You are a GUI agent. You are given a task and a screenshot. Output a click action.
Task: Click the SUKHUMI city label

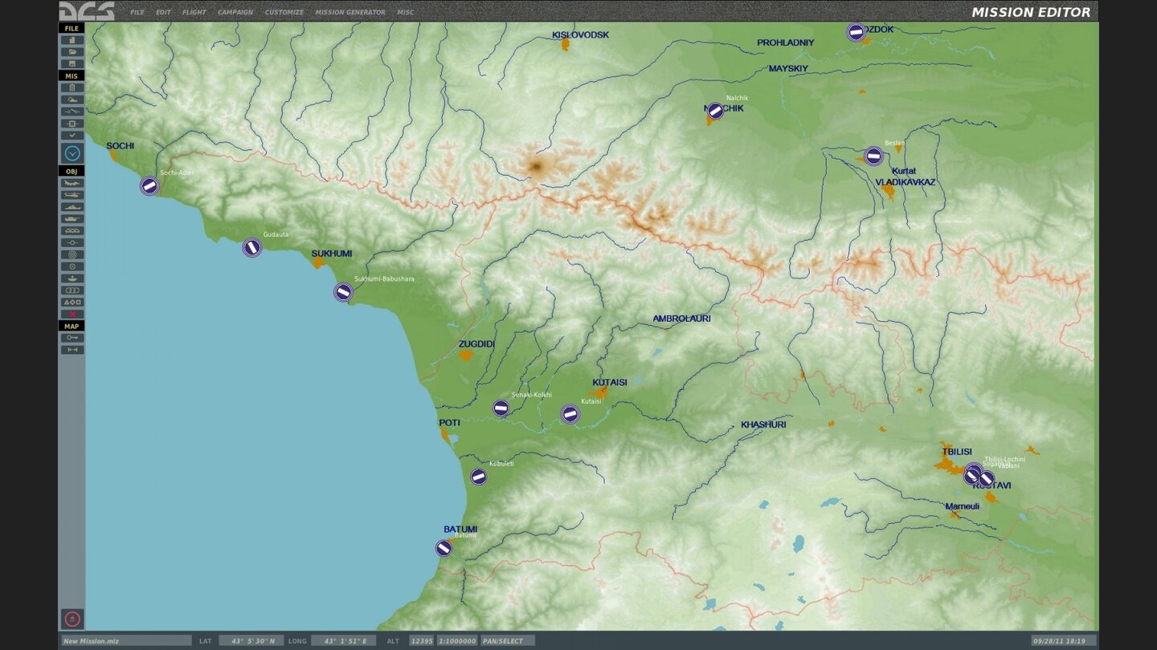[x=332, y=254]
